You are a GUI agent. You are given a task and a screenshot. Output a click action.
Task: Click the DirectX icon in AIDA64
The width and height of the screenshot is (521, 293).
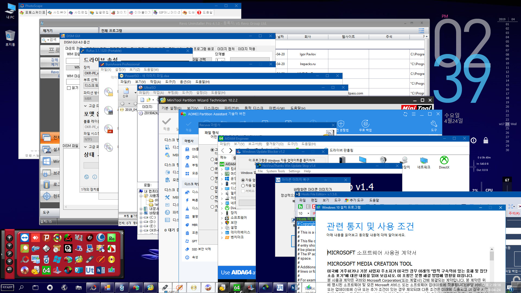click(x=444, y=163)
